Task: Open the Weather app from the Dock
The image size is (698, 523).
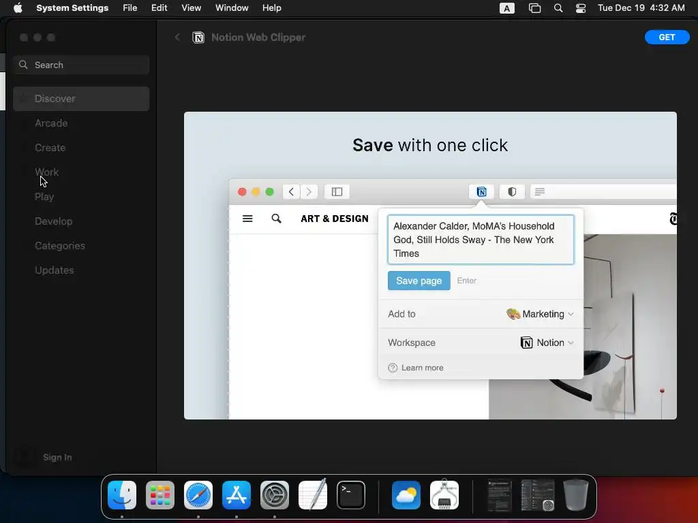Action: 406,495
